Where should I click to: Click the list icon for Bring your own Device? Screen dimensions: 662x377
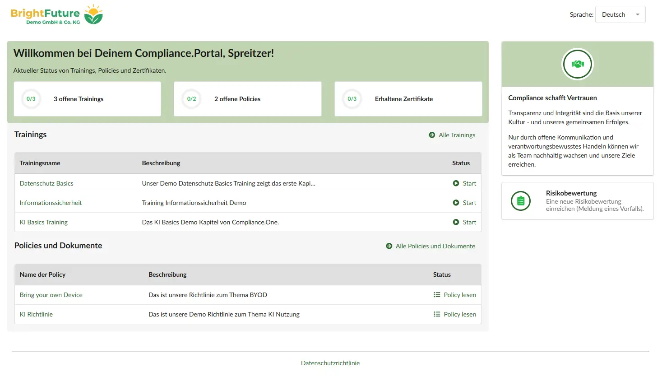click(x=437, y=295)
